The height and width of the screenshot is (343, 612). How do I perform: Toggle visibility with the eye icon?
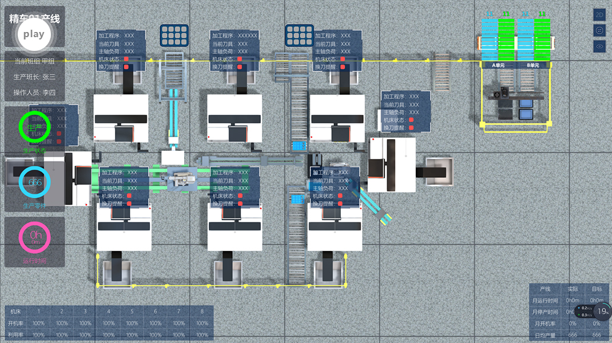coord(599,46)
